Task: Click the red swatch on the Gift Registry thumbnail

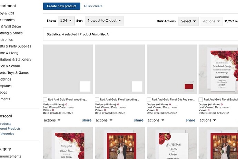Action: (x=189, y=86)
